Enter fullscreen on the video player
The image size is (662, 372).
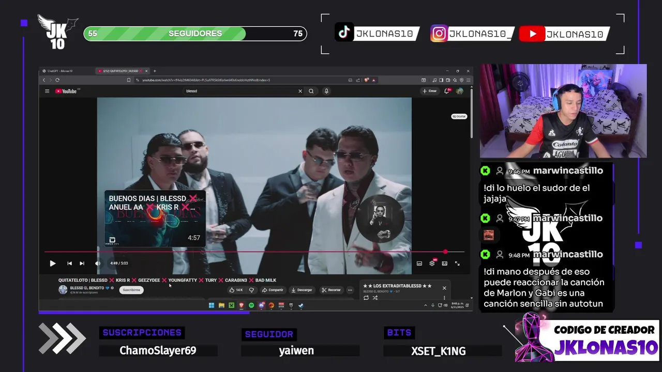pos(457,263)
